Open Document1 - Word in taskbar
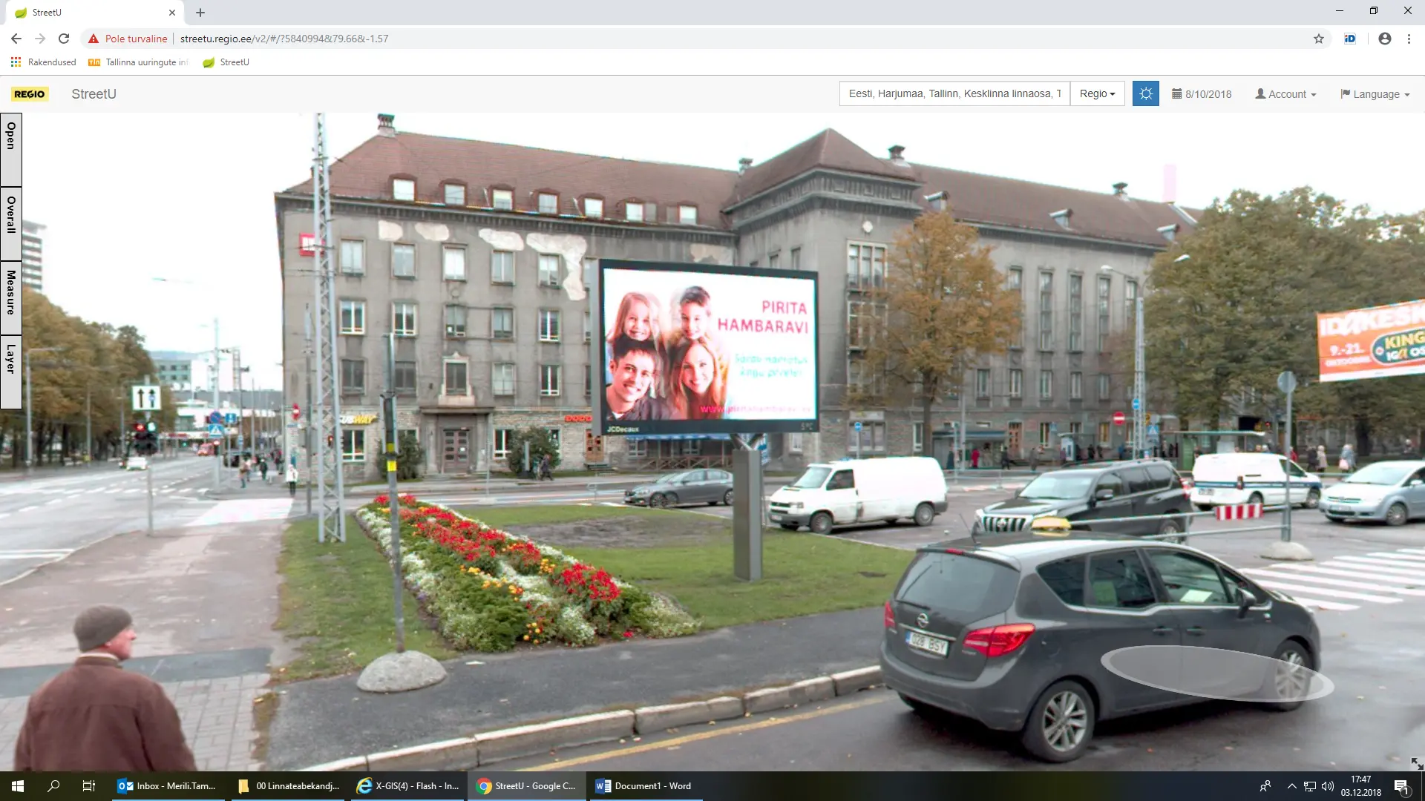Viewport: 1425px width, 801px height. tap(644, 786)
